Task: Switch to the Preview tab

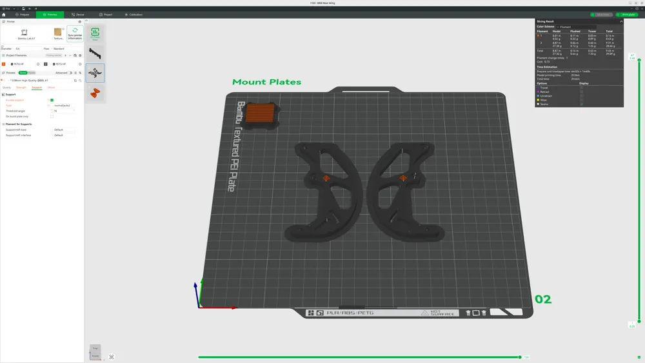Action: pyautogui.click(x=50, y=14)
